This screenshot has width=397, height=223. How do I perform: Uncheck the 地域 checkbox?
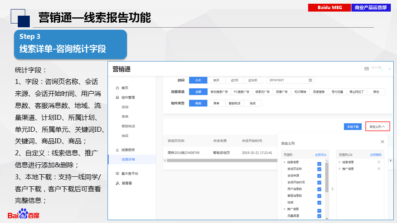(x=319, y=202)
